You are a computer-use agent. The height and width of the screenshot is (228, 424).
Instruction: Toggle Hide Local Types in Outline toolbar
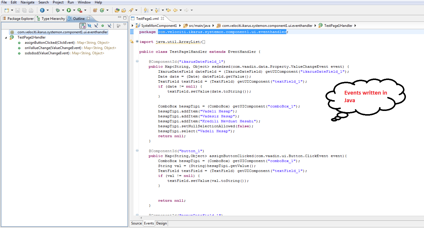coord(109,25)
